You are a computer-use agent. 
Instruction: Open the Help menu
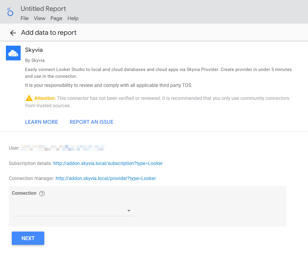73,18
